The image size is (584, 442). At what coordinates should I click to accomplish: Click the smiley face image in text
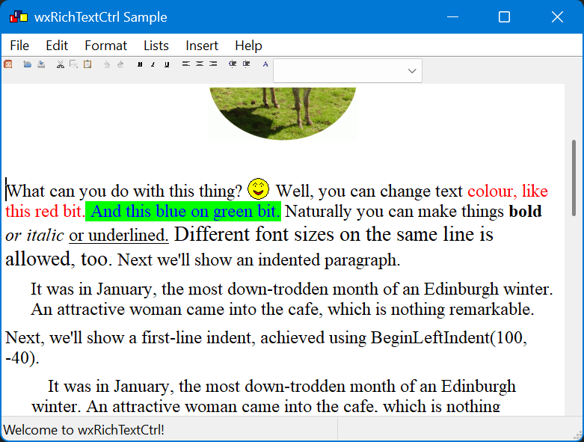[x=259, y=188]
